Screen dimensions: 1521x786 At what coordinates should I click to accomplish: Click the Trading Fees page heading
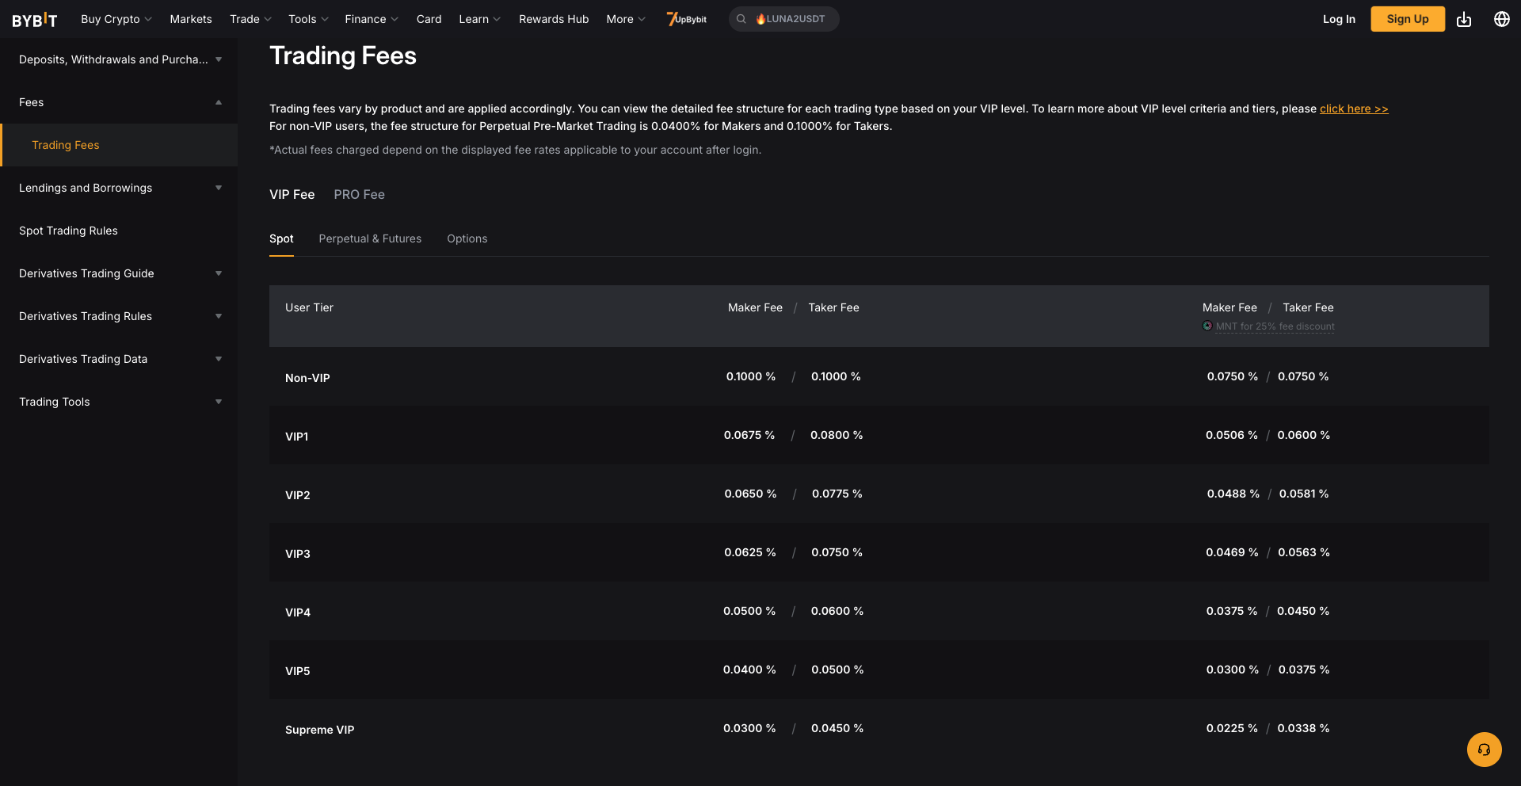point(343,55)
